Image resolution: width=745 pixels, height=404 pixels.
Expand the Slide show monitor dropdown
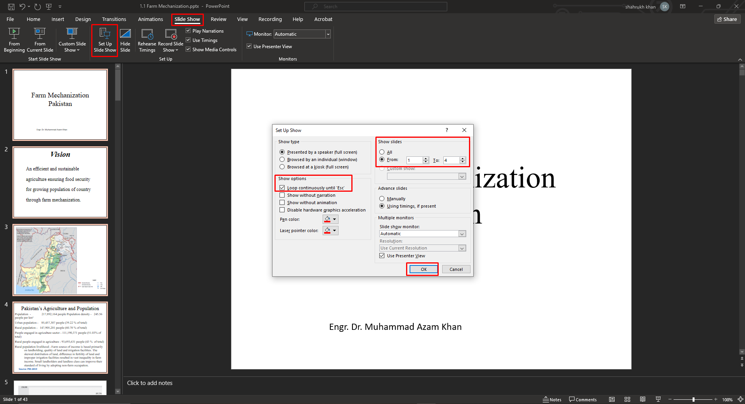(462, 234)
